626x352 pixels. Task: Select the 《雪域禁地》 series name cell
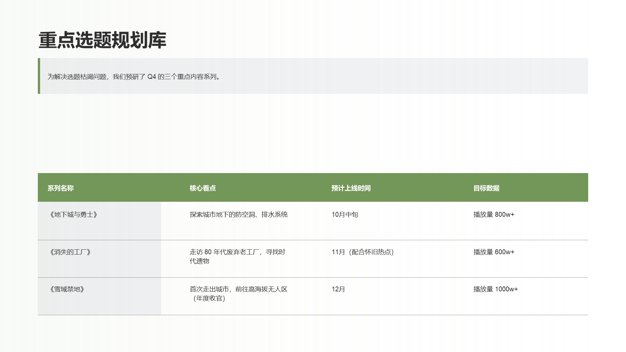tap(67, 289)
